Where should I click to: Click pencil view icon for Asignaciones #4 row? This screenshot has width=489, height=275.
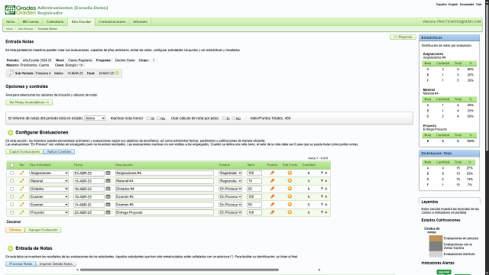[21, 173]
